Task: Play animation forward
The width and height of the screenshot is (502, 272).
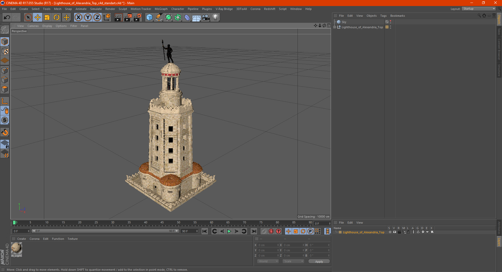Action: click(x=229, y=231)
